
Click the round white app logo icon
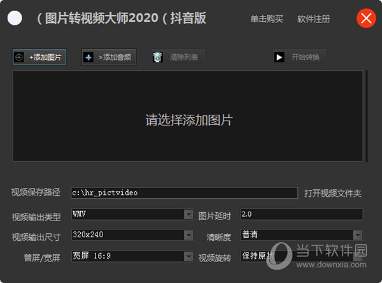(x=15, y=18)
